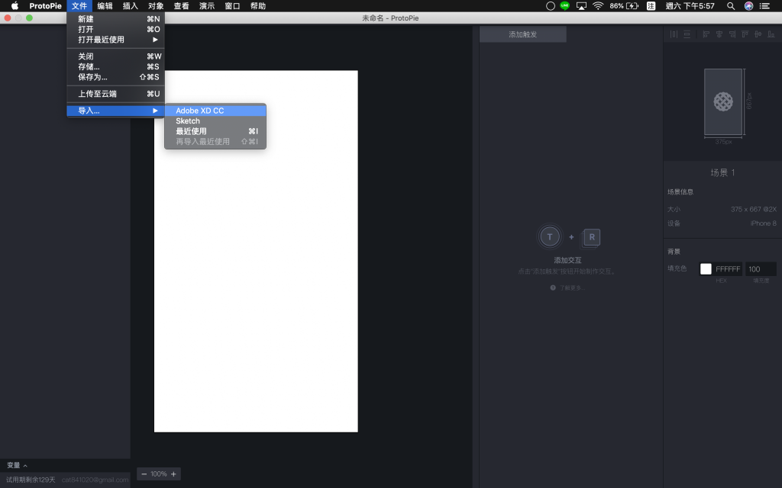This screenshot has width=782, height=488.
Task: Click the white fill color swatch
Action: click(706, 269)
